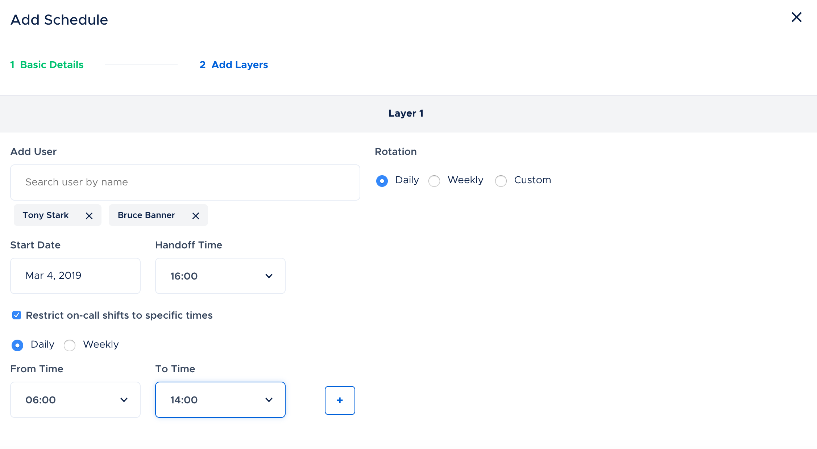Close the Add Schedule dialog
The height and width of the screenshot is (449, 817).
coord(796,17)
